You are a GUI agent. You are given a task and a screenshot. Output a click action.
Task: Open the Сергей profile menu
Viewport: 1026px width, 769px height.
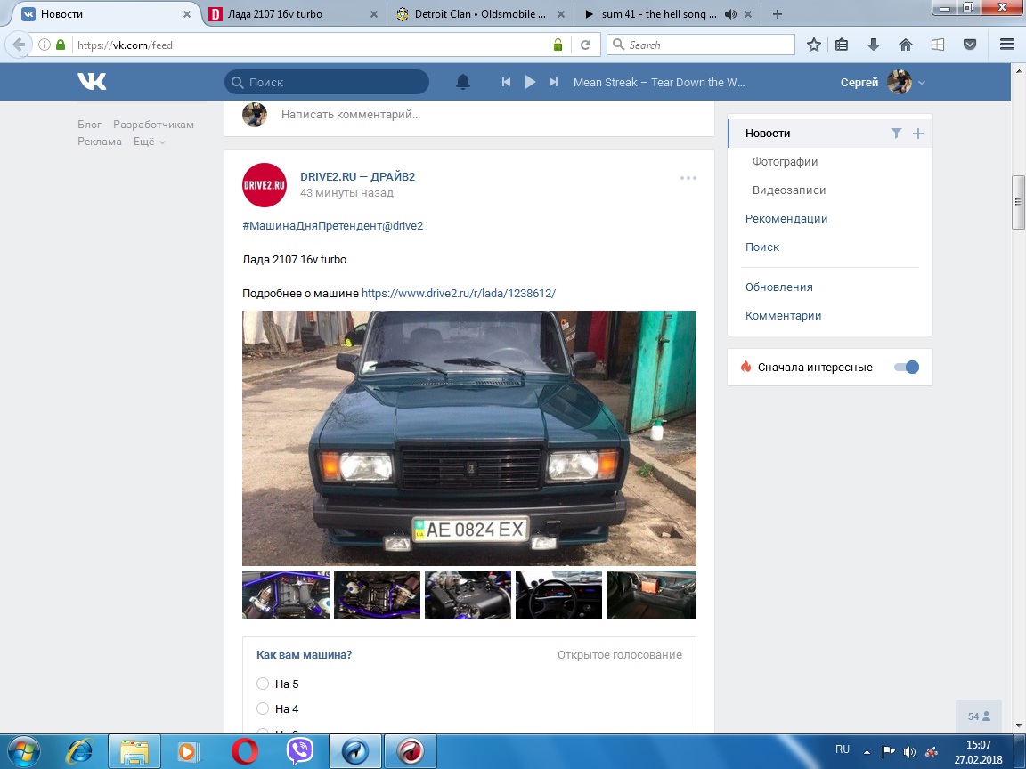pos(882,82)
